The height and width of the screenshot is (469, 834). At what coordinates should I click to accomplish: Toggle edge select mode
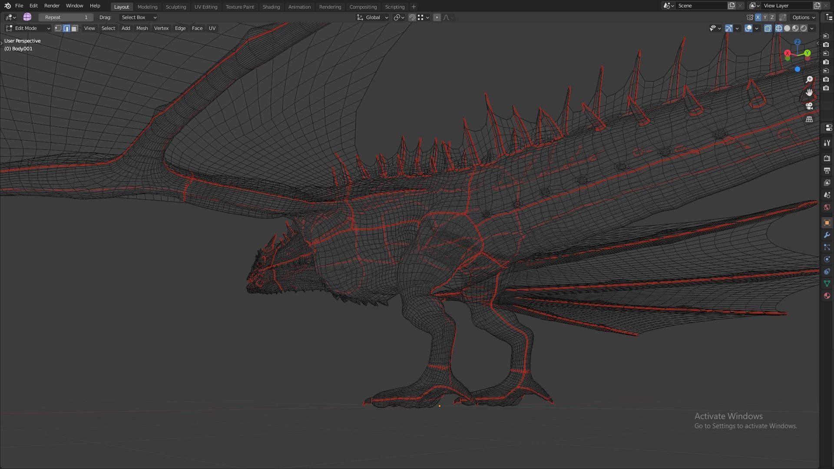tap(66, 28)
